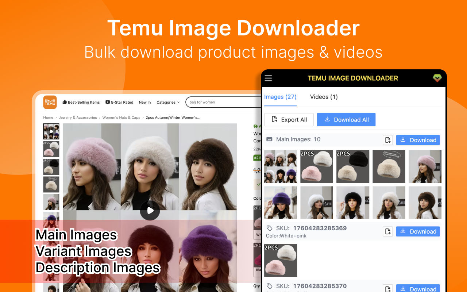
Task: Switch to the Videos (1) tab
Action: point(324,97)
